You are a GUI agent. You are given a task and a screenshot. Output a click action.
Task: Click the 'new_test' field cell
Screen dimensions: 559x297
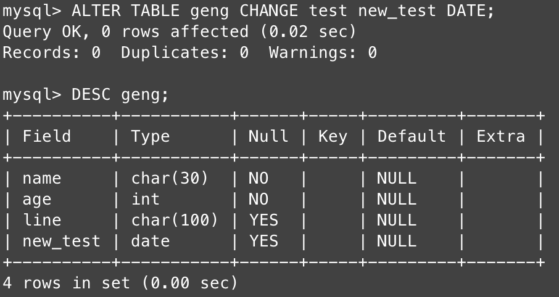click(61, 242)
